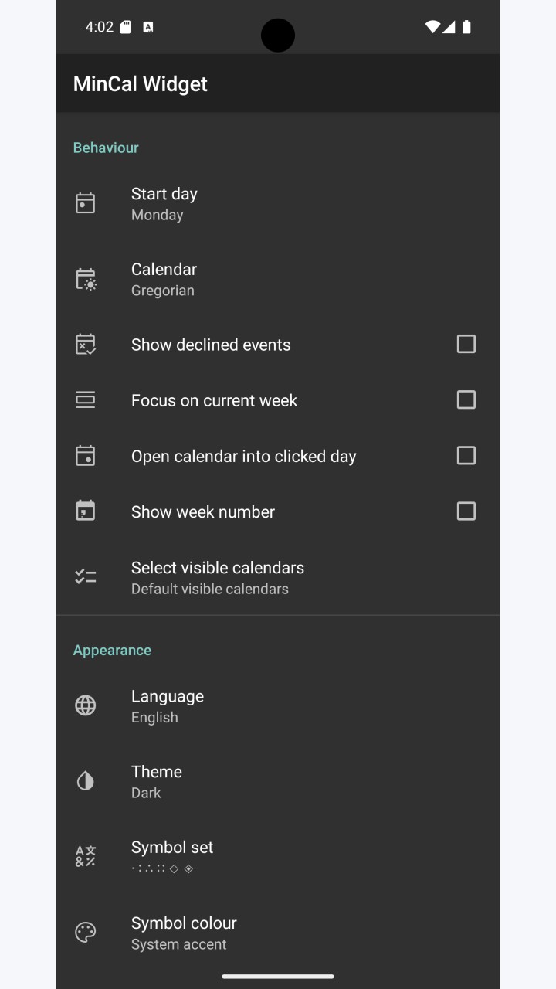Image resolution: width=556 pixels, height=989 pixels.
Task: Tap the Symbol colour palette icon
Action: tap(86, 933)
